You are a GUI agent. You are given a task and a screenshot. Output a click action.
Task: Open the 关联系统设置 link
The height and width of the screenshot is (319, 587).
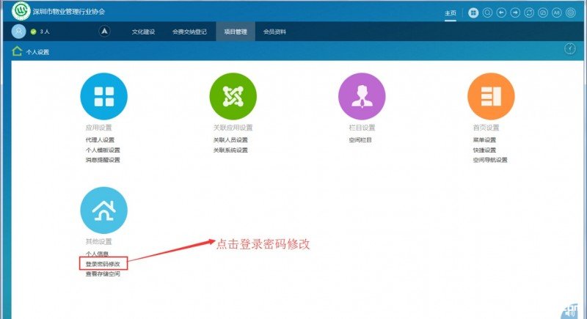[x=230, y=150]
